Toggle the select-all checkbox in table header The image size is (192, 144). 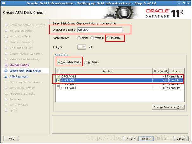click(59, 72)
